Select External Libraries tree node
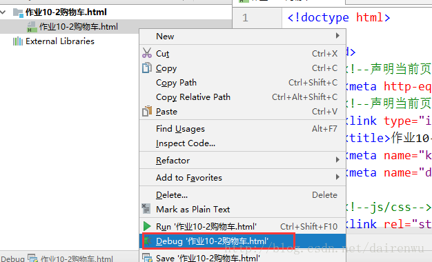Screen dimensions: 432x262 (x=60, y=41)
